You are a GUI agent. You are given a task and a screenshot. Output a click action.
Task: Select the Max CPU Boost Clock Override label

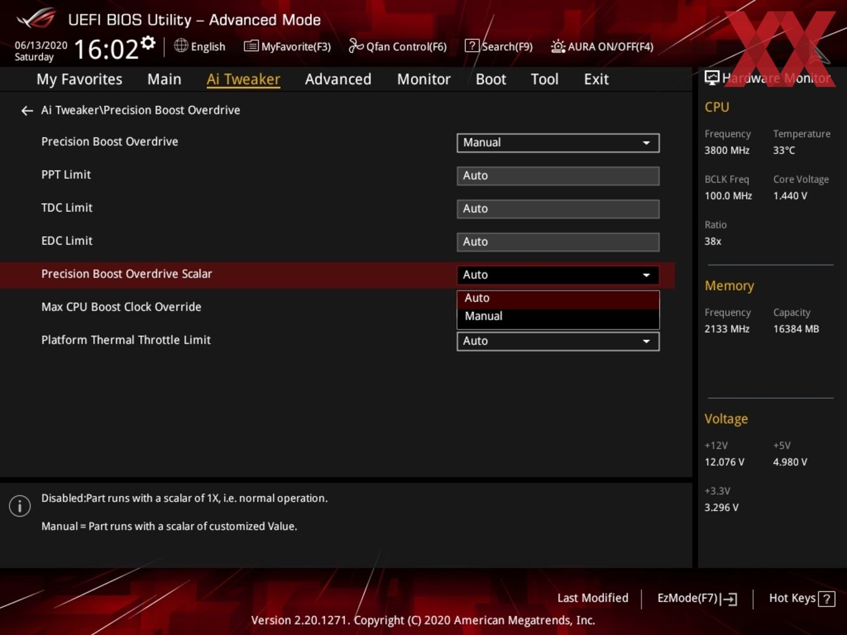tap(121, 307)
